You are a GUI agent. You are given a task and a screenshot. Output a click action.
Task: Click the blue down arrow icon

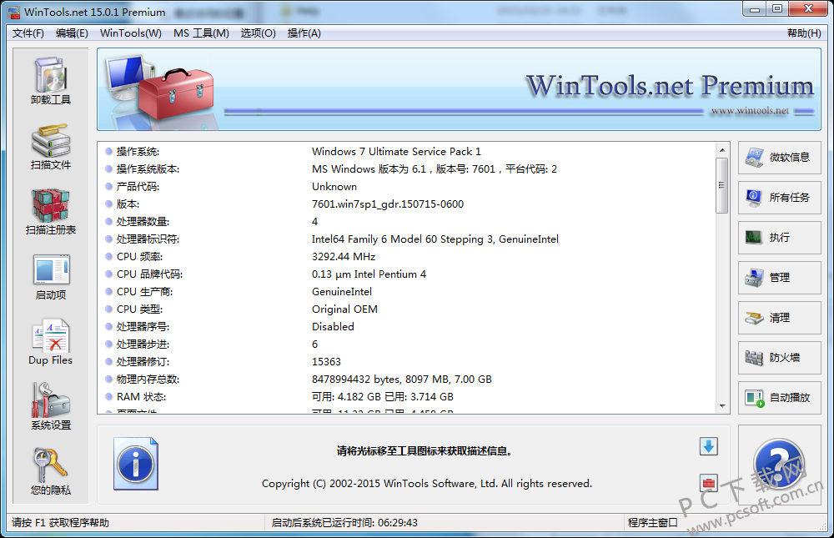coord(708,446)
